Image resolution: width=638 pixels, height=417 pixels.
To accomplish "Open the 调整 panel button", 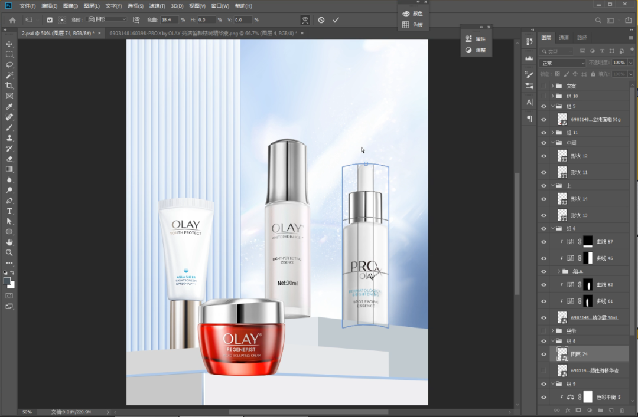I will click(x=476, y=50).
